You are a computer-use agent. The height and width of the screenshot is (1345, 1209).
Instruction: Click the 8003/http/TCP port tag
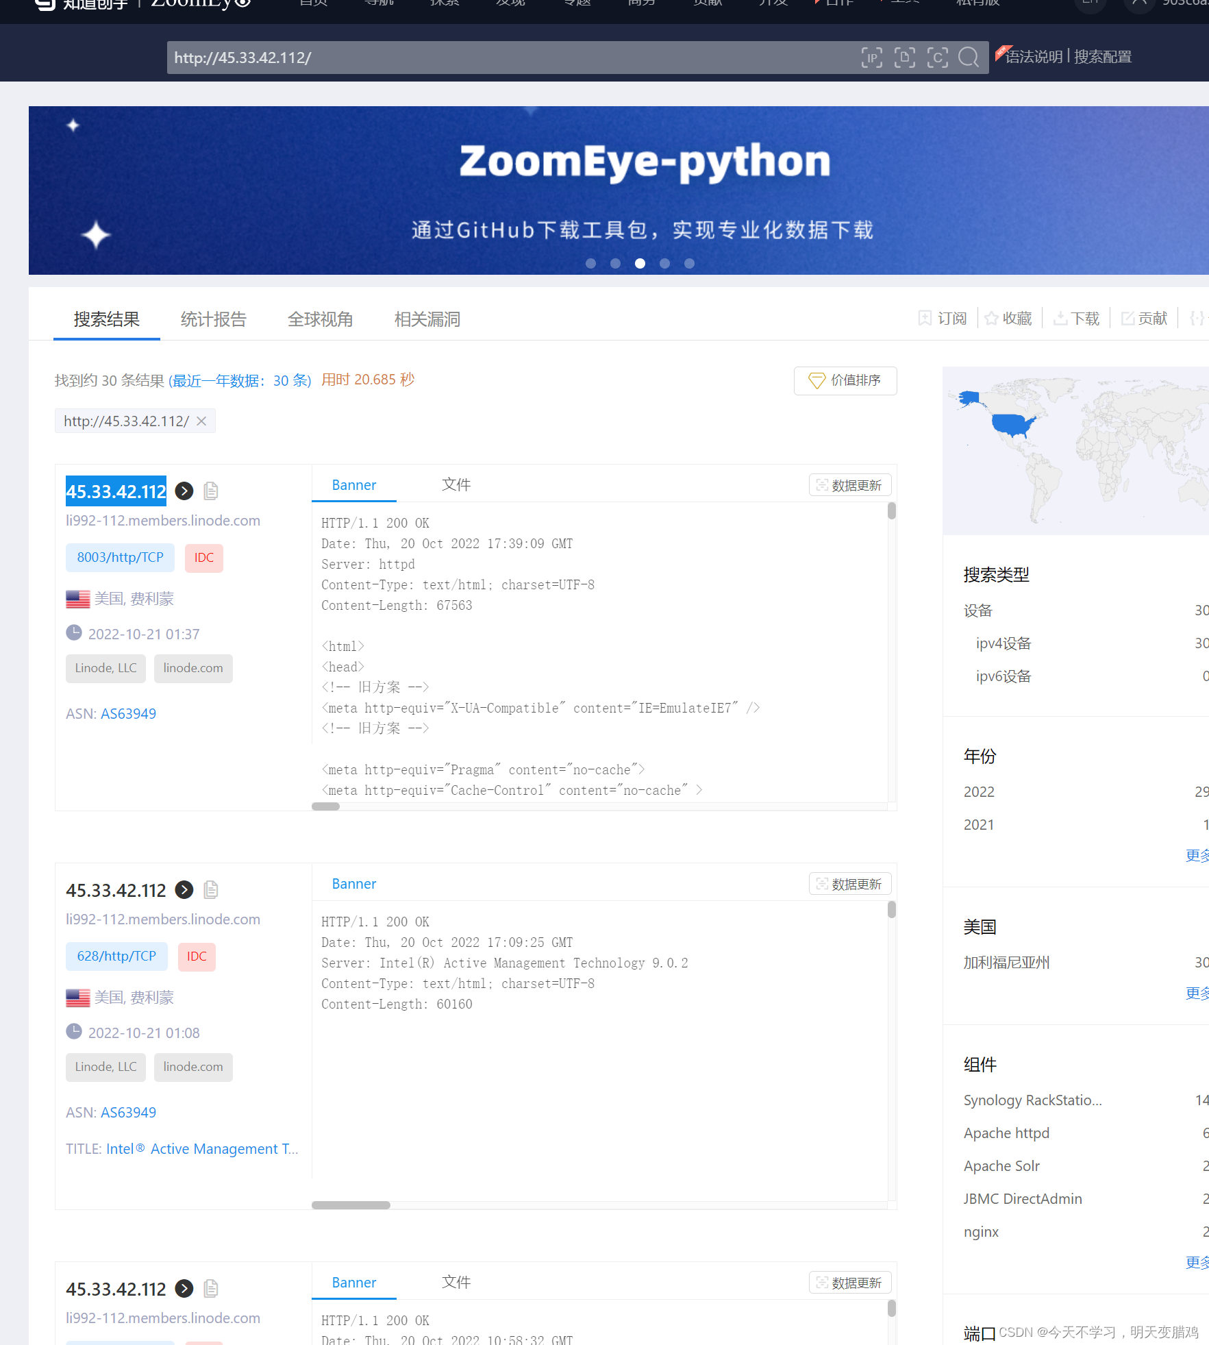(120, 558)
